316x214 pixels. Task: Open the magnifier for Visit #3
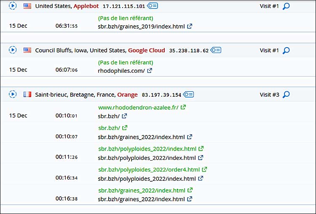(x=286, y=95)
